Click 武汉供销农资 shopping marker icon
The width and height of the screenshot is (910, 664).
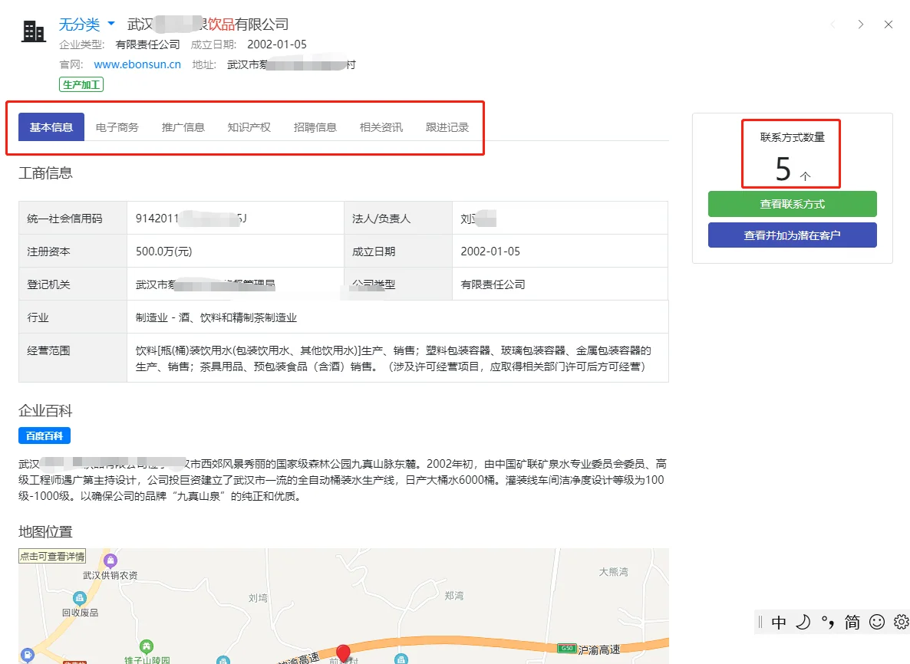(110, 560)
